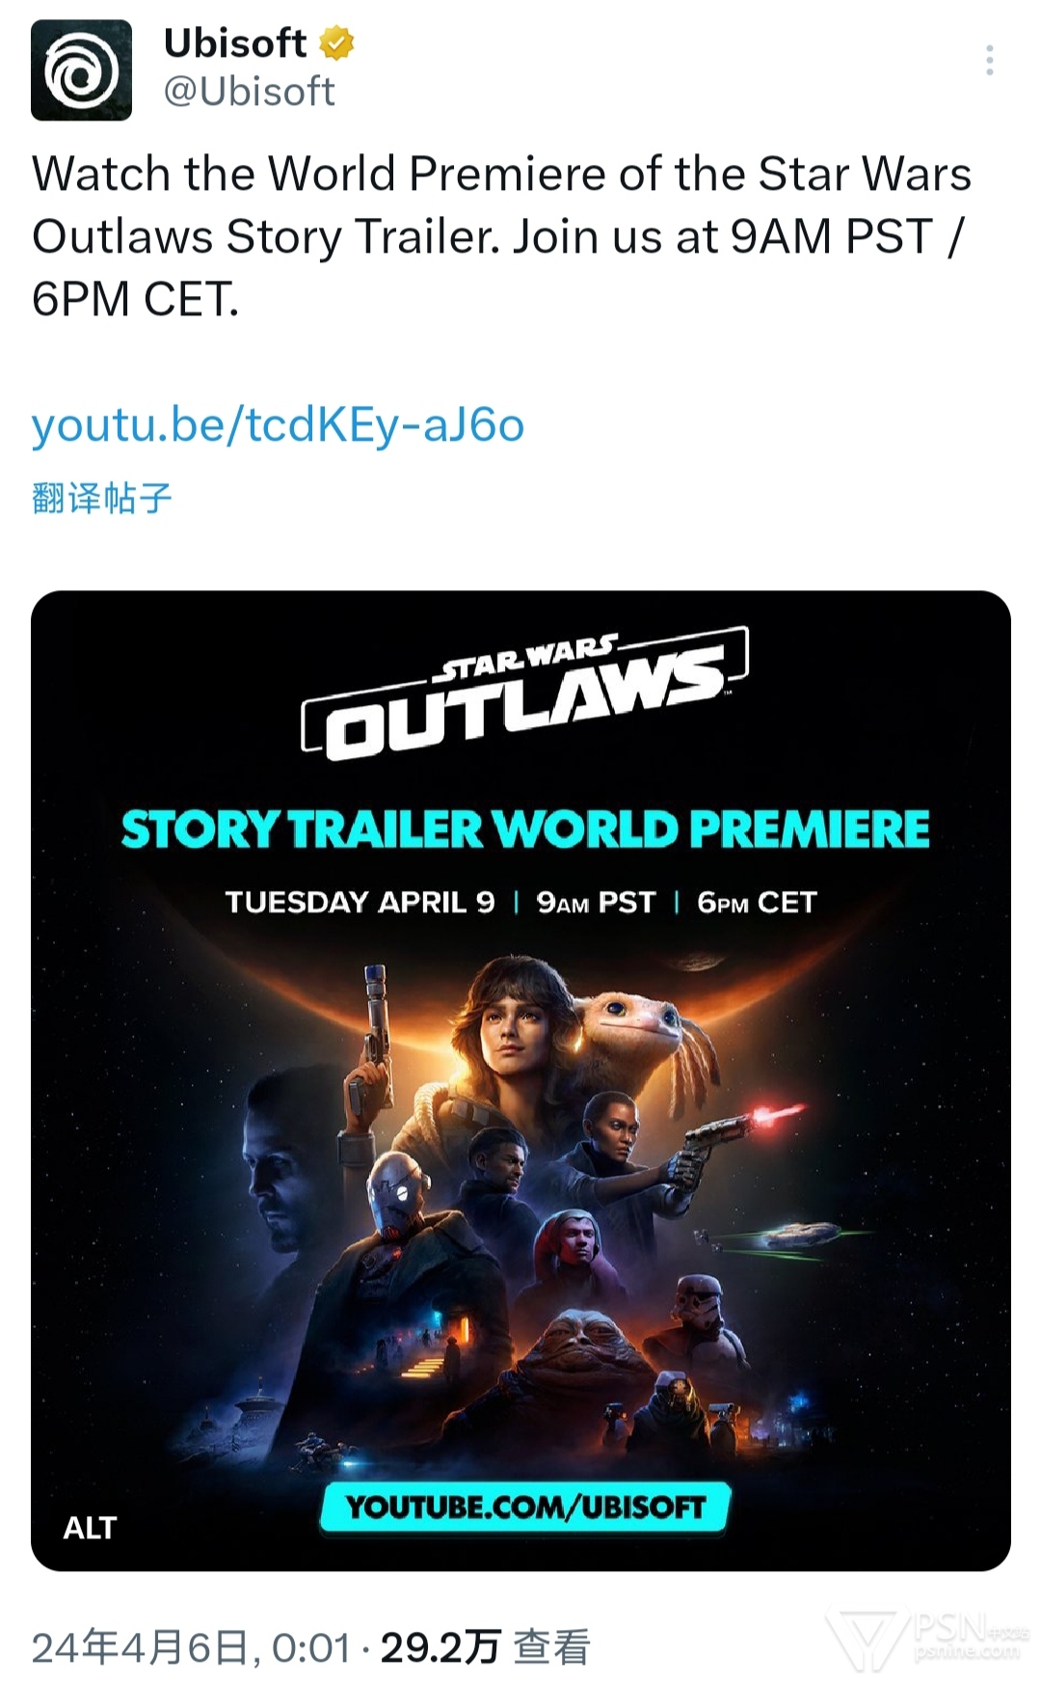Select the tweet body text about World Premiere

coord(501,236)
